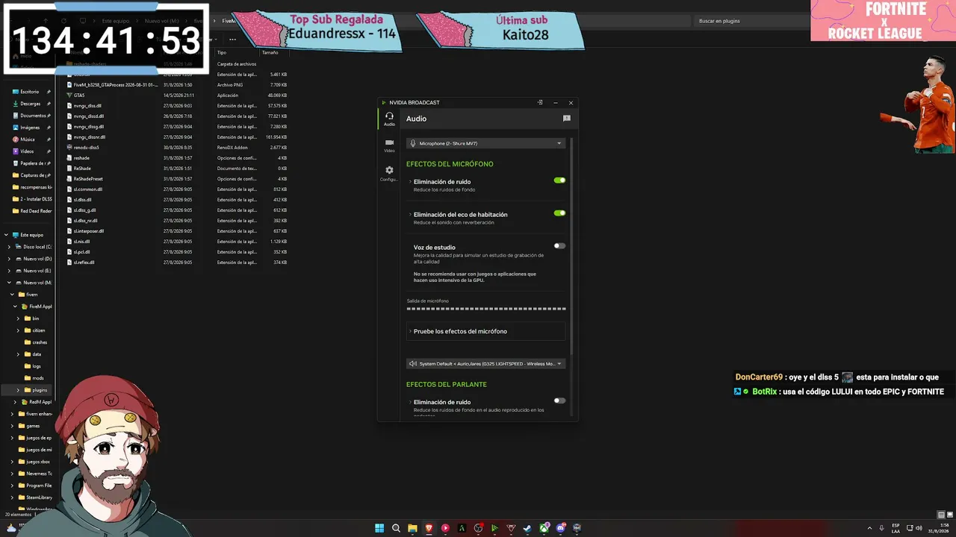
Task: Open Steam from the taskbar
Action: (x=527, y=528)
